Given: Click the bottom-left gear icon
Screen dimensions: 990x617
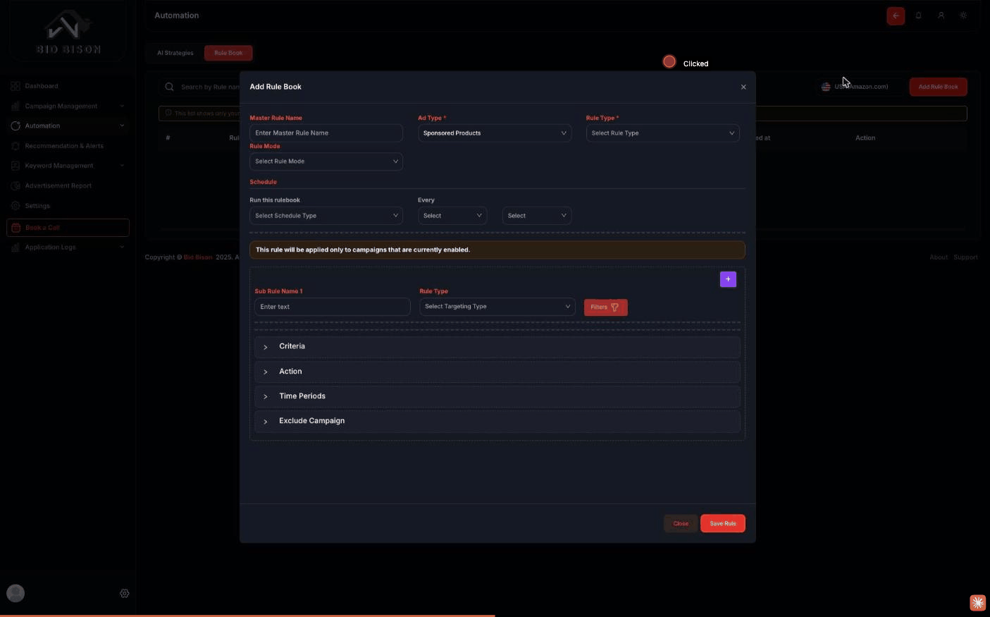Looking at the screenshot, I should click(125, 594).
